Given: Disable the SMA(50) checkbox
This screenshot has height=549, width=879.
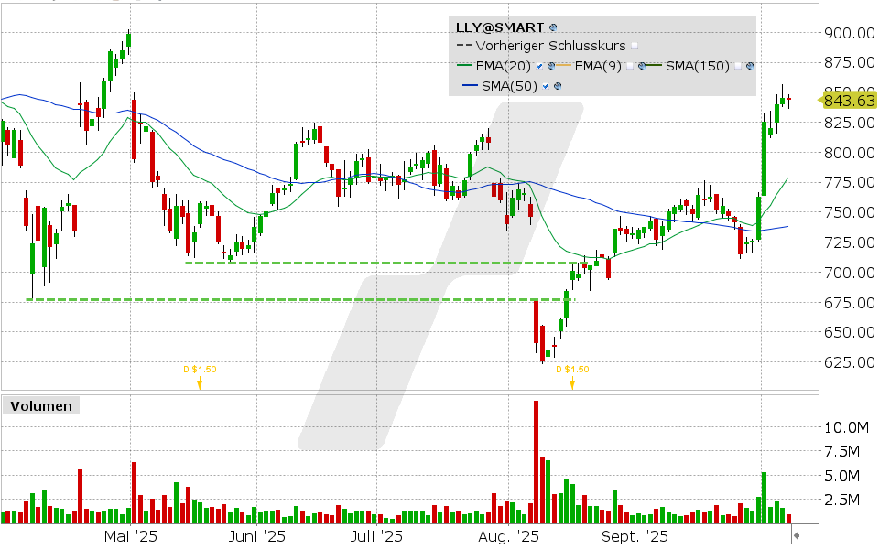Looking at the screenshot, I should [547, 86].
